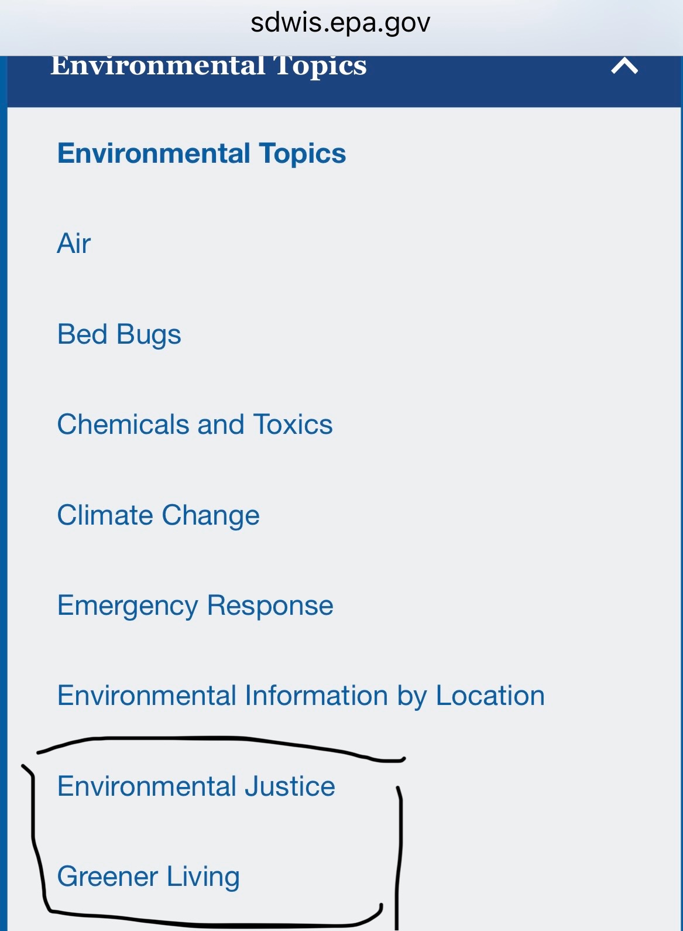Tap the dark blue Environmental Topics header
This screenshot has height=931, width=683.
click(208, 66)
